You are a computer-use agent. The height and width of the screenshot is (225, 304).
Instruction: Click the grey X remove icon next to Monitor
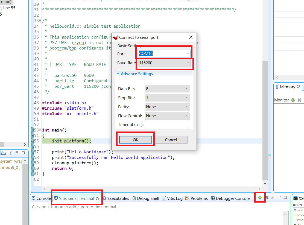pos(300,100)
